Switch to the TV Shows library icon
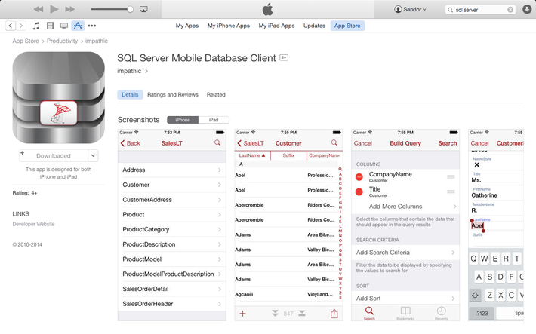536x334 pixels. (x=64, y=26)
